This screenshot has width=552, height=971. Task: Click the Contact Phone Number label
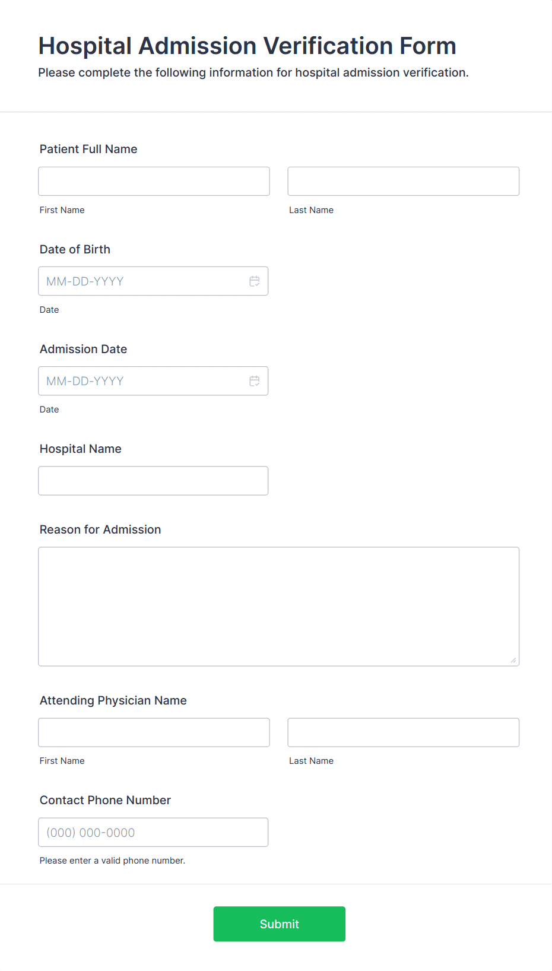point(105,800)
